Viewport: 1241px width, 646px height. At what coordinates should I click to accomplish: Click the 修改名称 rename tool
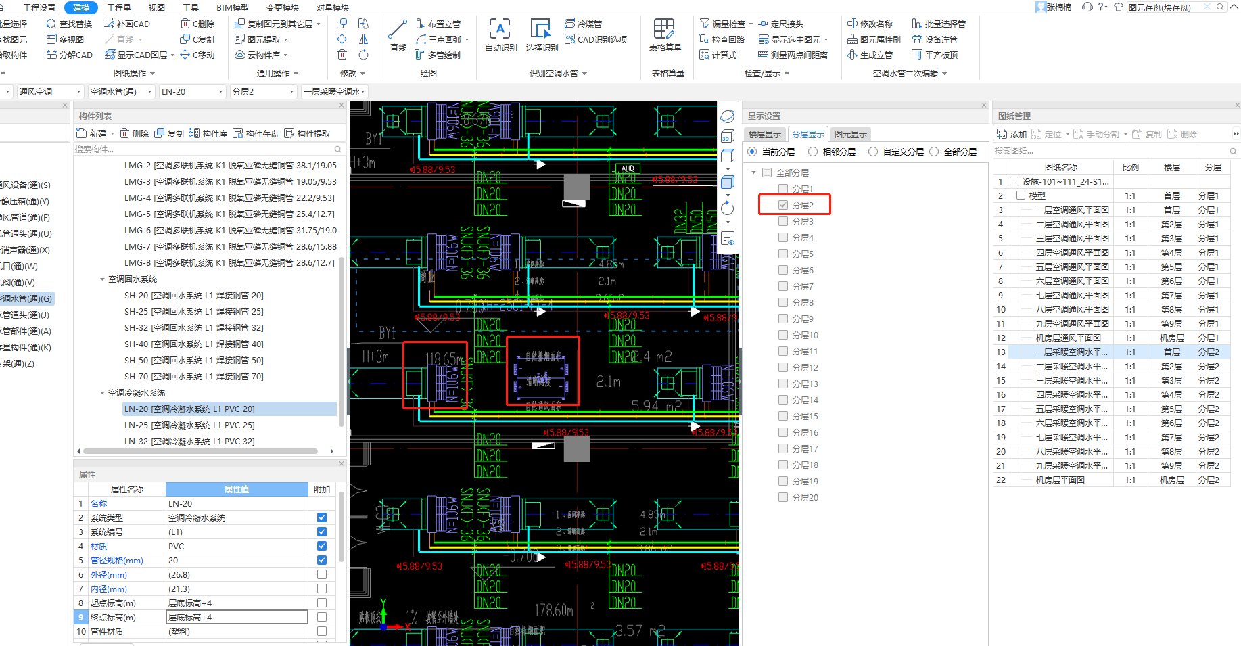point(870,24)
